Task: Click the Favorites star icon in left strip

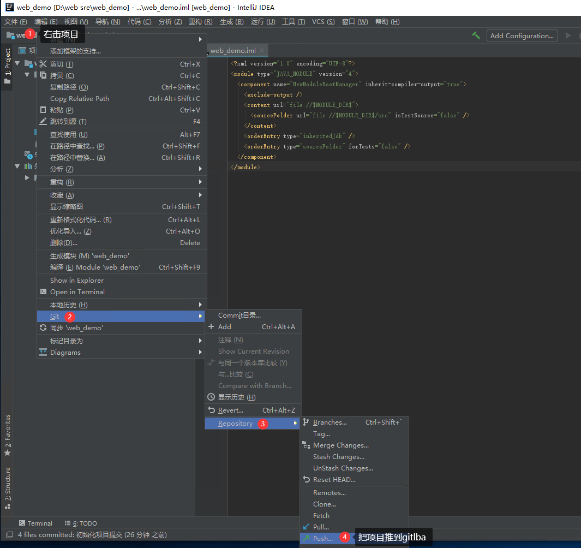Action: tap(8, 452)
